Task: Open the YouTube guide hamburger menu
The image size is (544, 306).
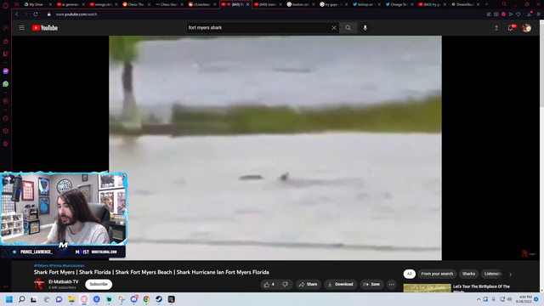Action: (21, 28)
